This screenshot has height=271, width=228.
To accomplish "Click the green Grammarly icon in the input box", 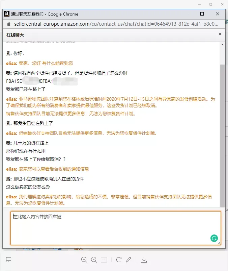I will 214,238.
